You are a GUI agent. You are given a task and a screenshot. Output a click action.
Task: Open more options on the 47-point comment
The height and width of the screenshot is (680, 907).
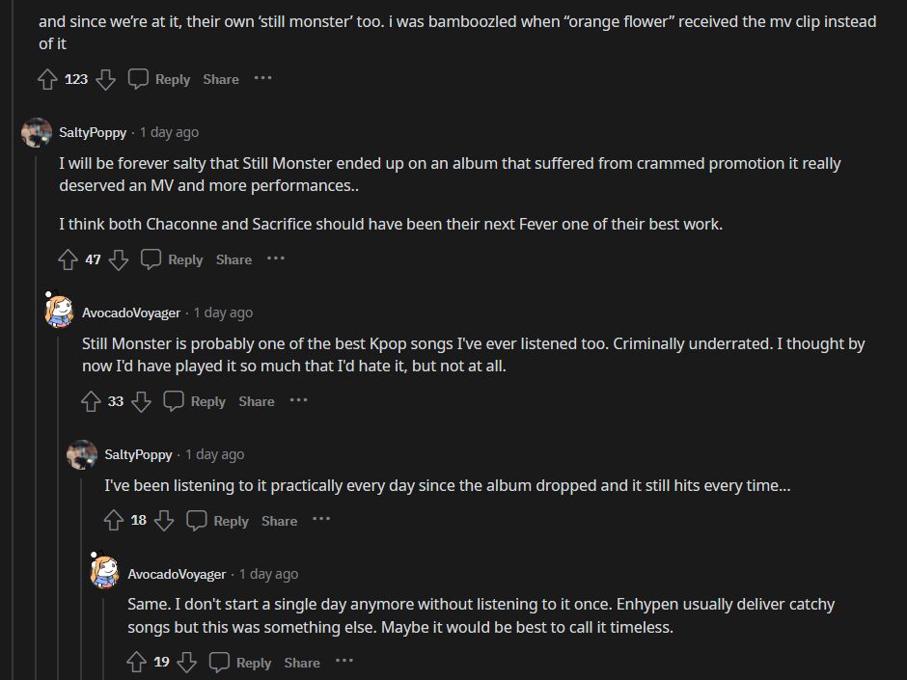[276, 258]
